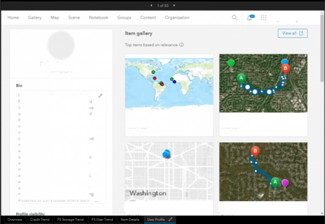
Task: Open notifications bell icon
Action: pos(250,18)
